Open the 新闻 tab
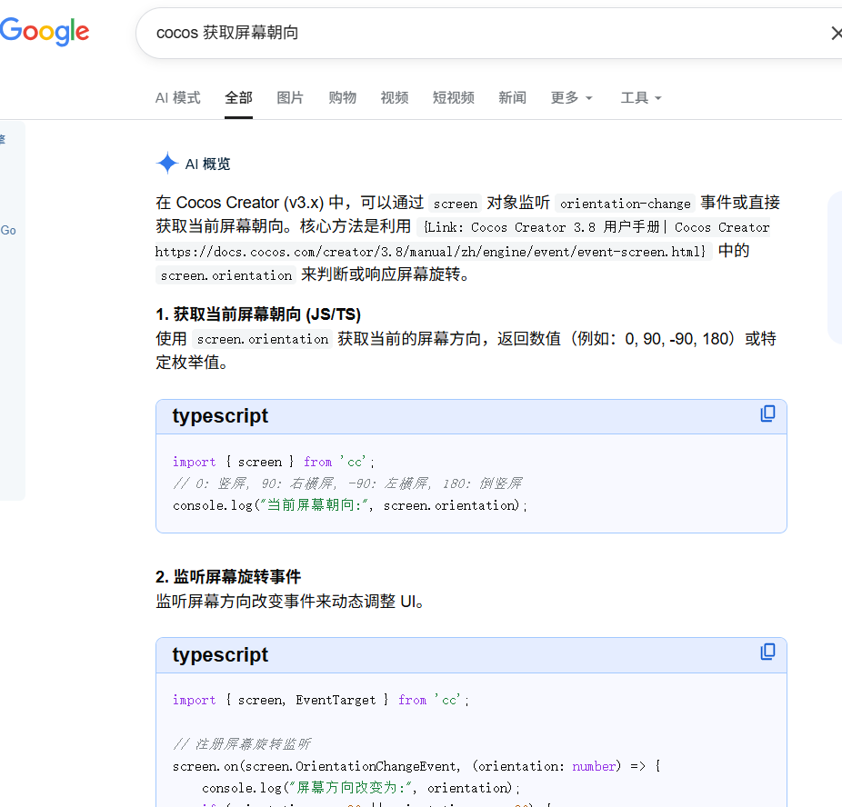 tap(512, 98)
